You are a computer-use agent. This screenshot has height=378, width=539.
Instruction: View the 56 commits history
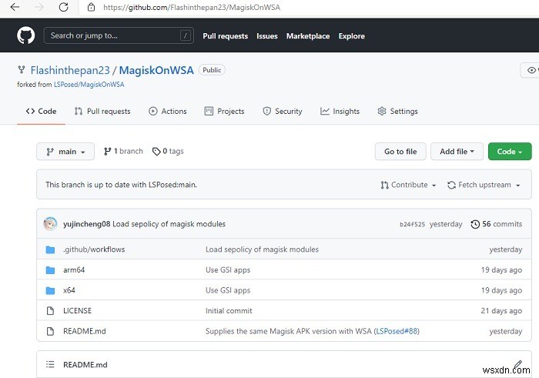(x=497, y=224)
